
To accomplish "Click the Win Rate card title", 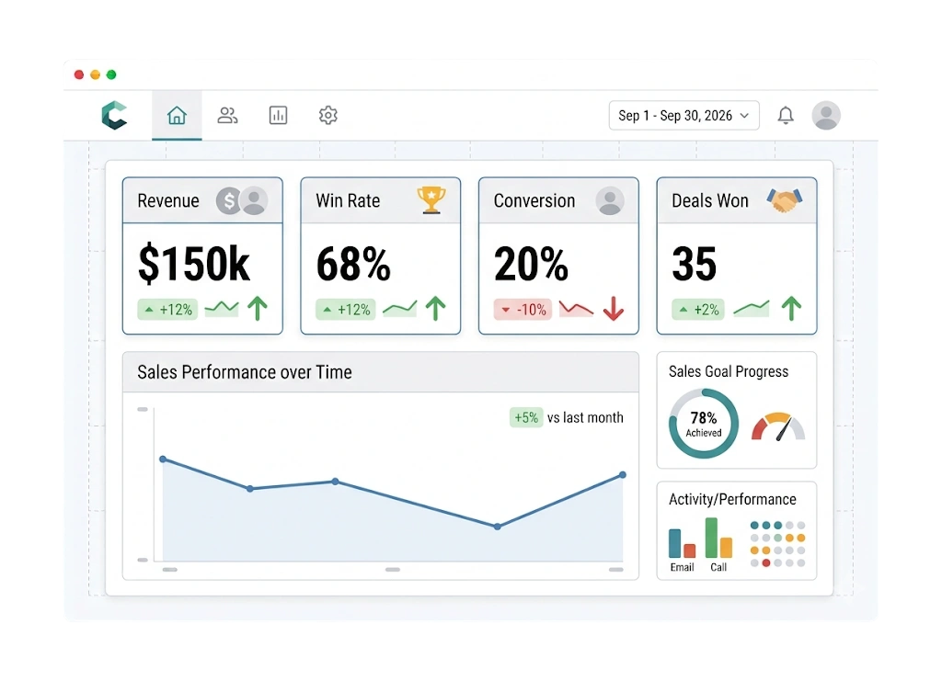I will point(348,200).
